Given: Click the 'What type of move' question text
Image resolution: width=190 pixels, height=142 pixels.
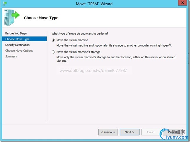Looking at the screenshot, I should click(80, 34).
